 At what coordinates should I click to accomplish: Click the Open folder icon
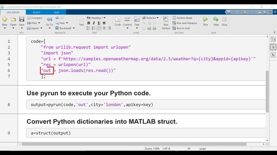pyautogui.click(x=13, y=19)
